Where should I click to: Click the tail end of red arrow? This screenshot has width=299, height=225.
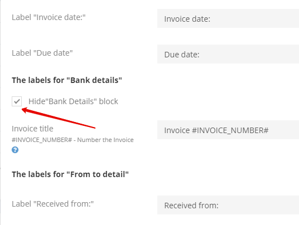coord(94,128)
